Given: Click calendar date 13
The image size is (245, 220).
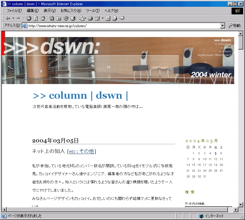Looking at the screenshot, I should click(221, 159).
